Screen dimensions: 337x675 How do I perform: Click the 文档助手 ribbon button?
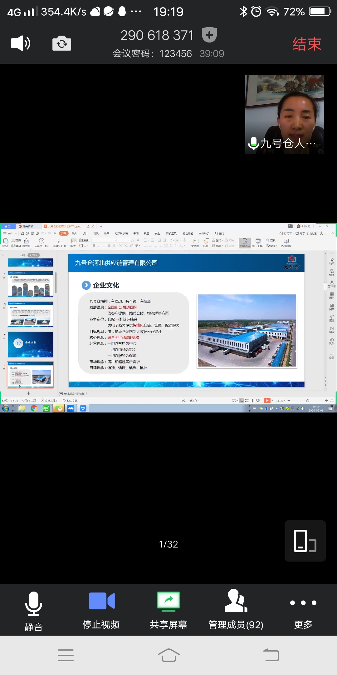coord(245,243)
